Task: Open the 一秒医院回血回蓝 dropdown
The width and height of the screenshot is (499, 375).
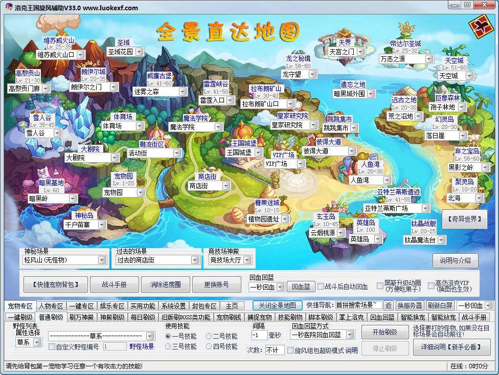Action: click(x=350, y=335)
